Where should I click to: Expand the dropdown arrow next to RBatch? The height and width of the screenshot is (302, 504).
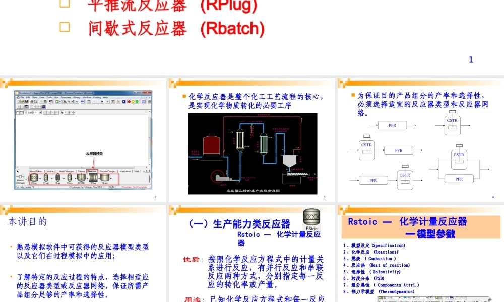[111, 179]
